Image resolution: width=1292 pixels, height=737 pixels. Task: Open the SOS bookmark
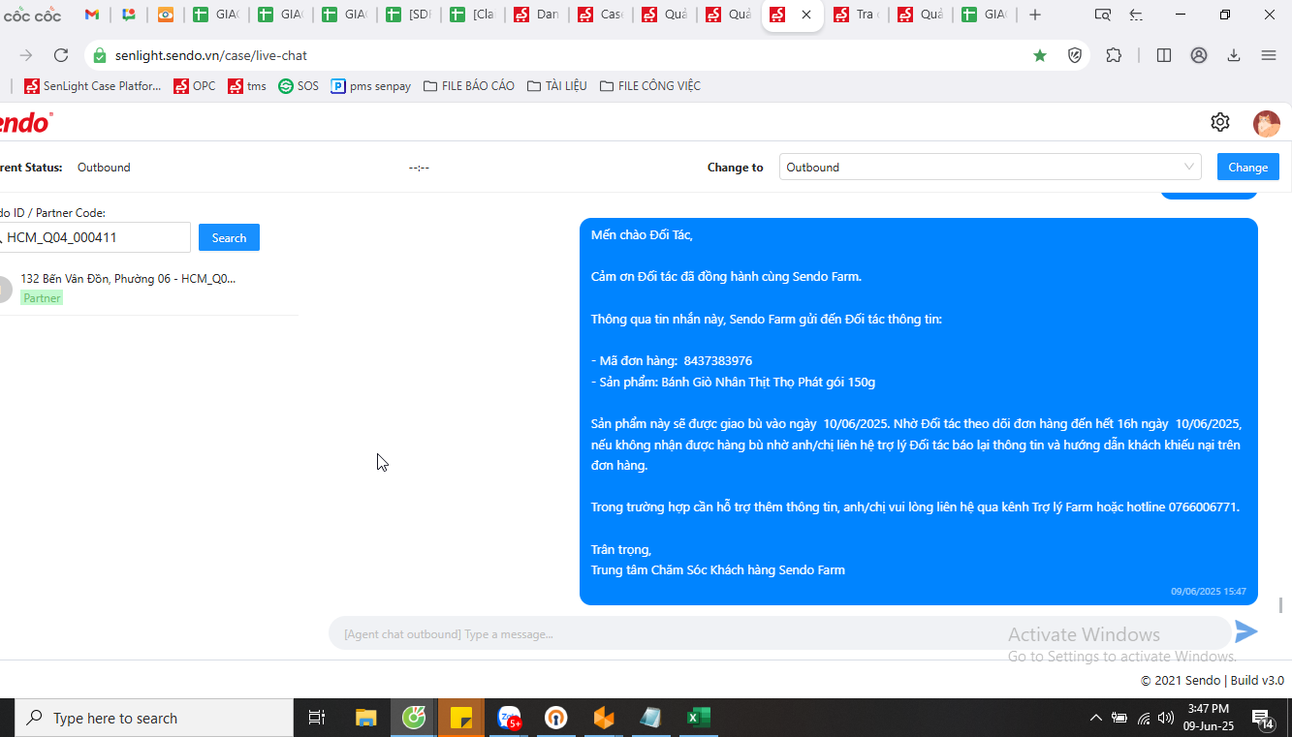[x=299, y=86]
